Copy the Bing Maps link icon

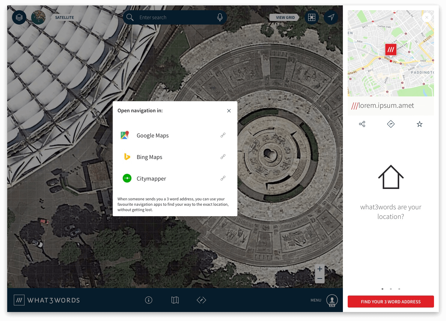(x=223, y=157)
